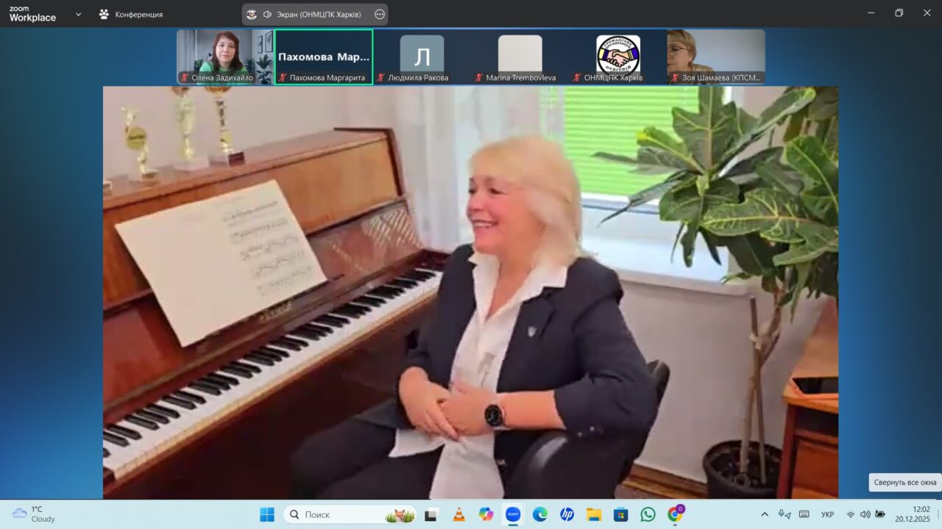Open the Zoom Workplace dropdown arrow
The image size is (942, 529).
tap(79, 14)
